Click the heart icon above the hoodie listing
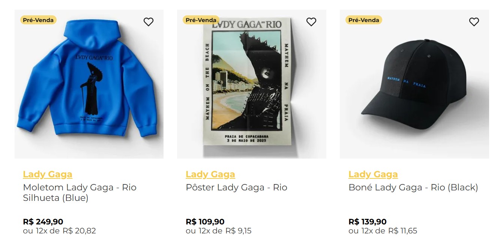This screenshot has width=500, height=248. [x=149, y=22]
